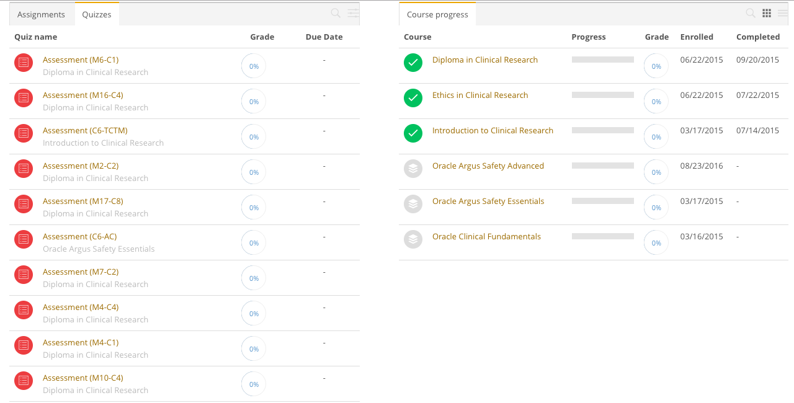
Task: Open Assessment (M4-C4) quiz link
Action: click(x=81, y=307)
